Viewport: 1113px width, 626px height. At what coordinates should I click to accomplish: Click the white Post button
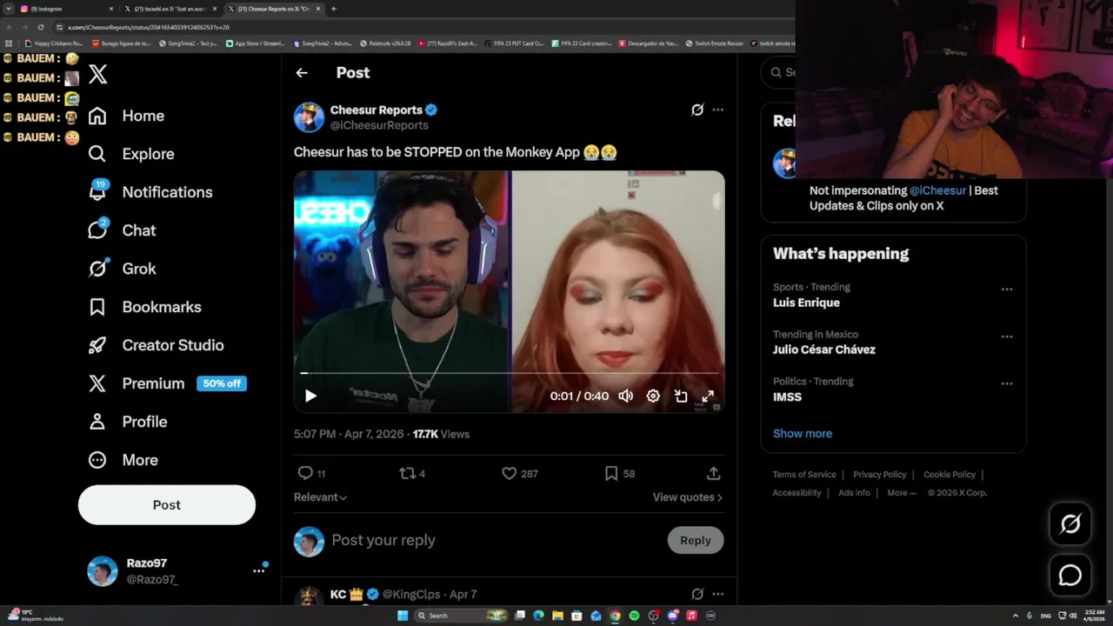click(167, 505)
